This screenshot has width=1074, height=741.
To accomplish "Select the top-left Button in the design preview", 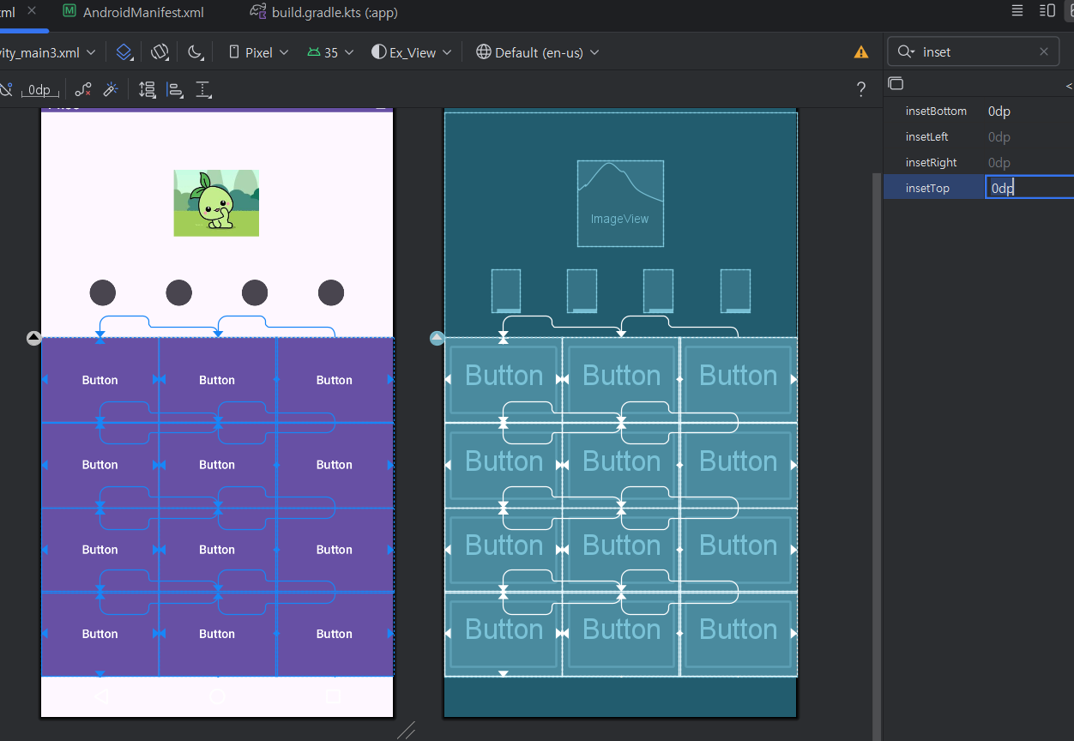I will (x=100, y=380).
